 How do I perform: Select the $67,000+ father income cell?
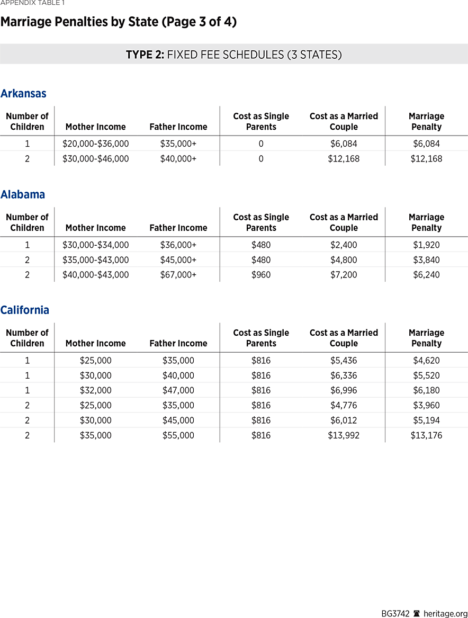pyautogui.click(x=178, y=275)
